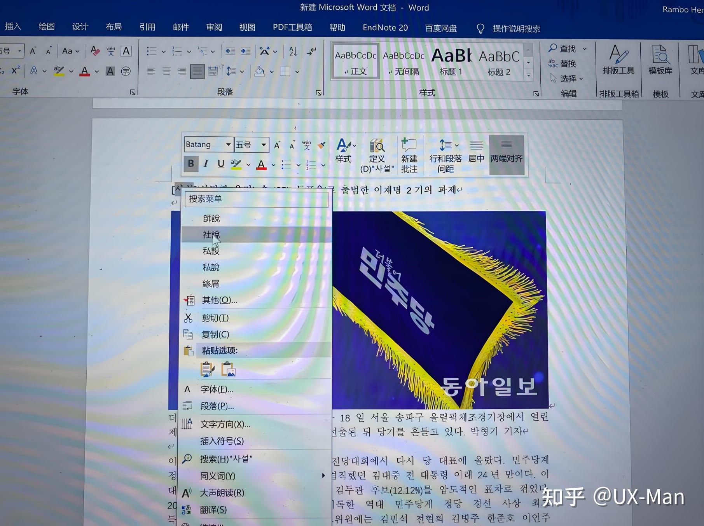Choose 大声朗读(R) in the context menu
Image resolution: width=704 pixels, height=526 pixels.
255,493
